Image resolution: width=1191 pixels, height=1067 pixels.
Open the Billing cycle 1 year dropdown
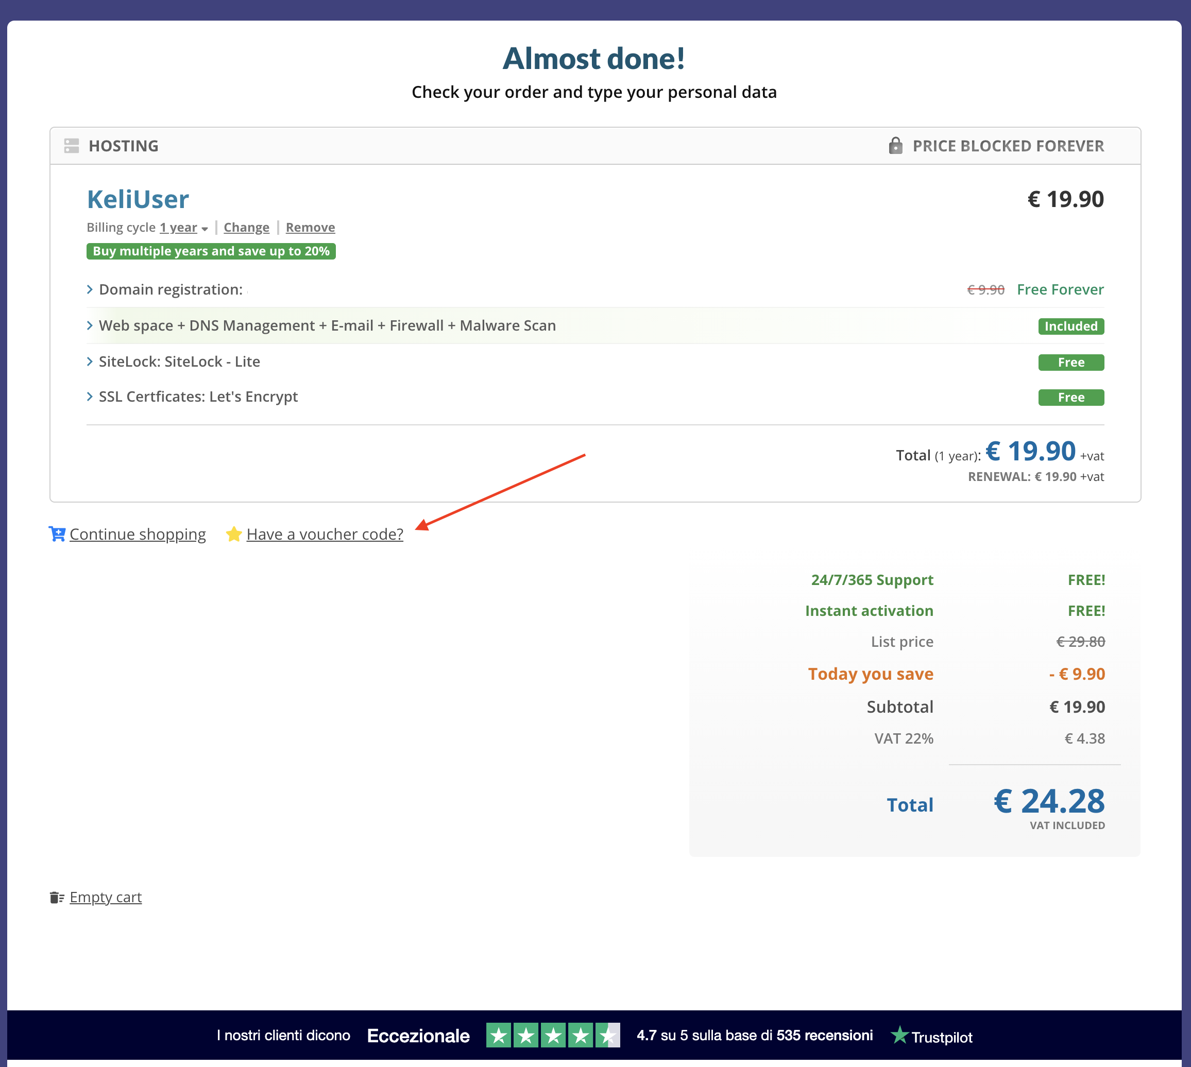(183, 228)
